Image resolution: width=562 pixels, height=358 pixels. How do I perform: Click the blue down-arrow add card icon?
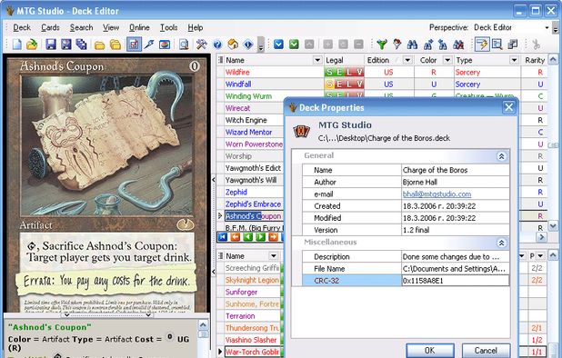tap(278, 45)
